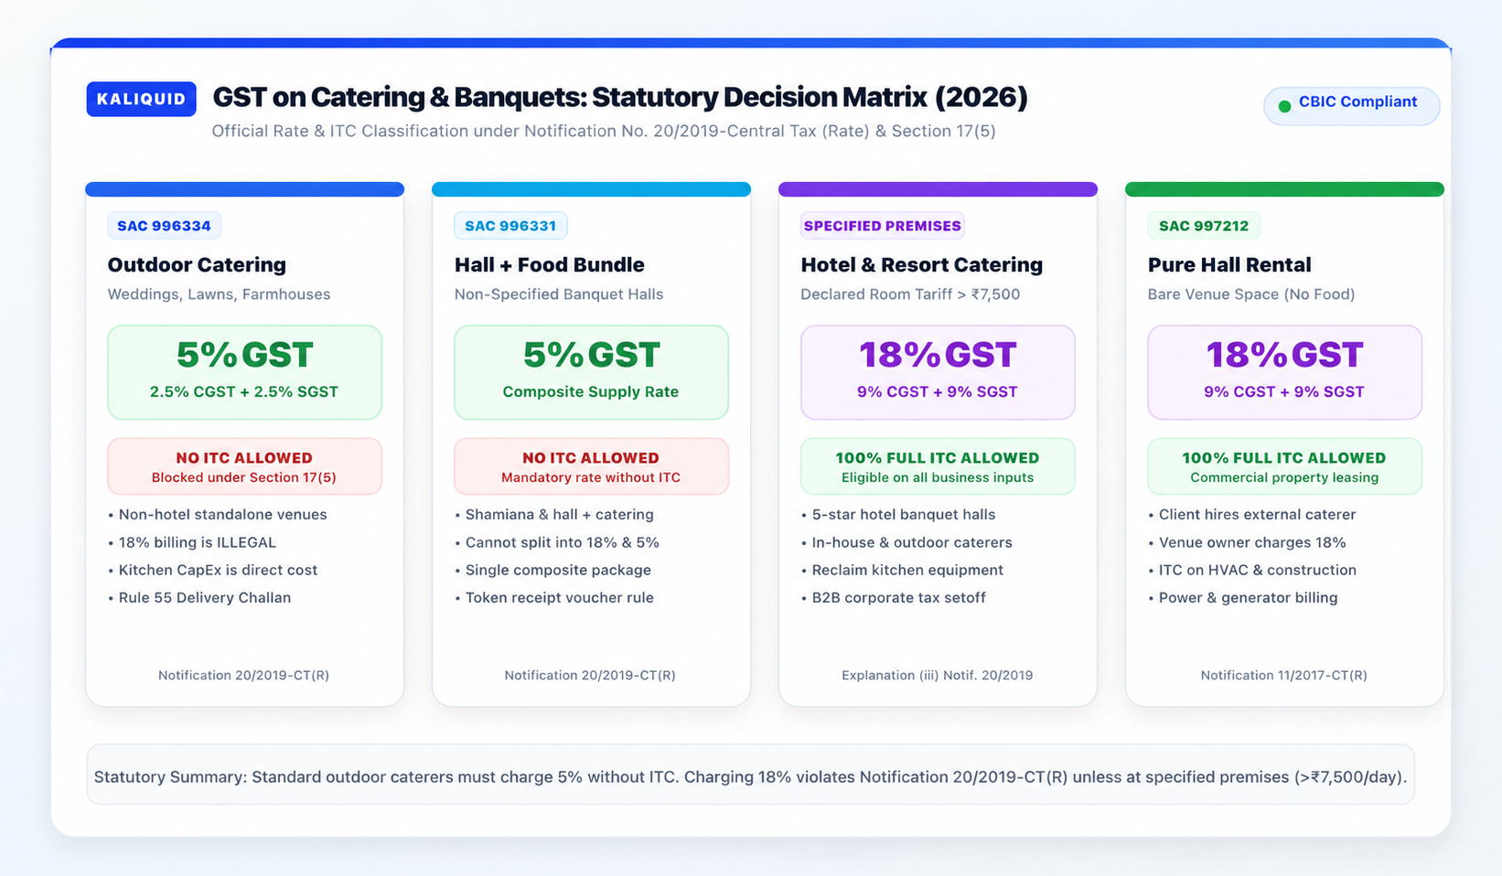Click the green dot in CBIC Compliant badge
Screen dimensions: 1502x876
pos(1284,106)
